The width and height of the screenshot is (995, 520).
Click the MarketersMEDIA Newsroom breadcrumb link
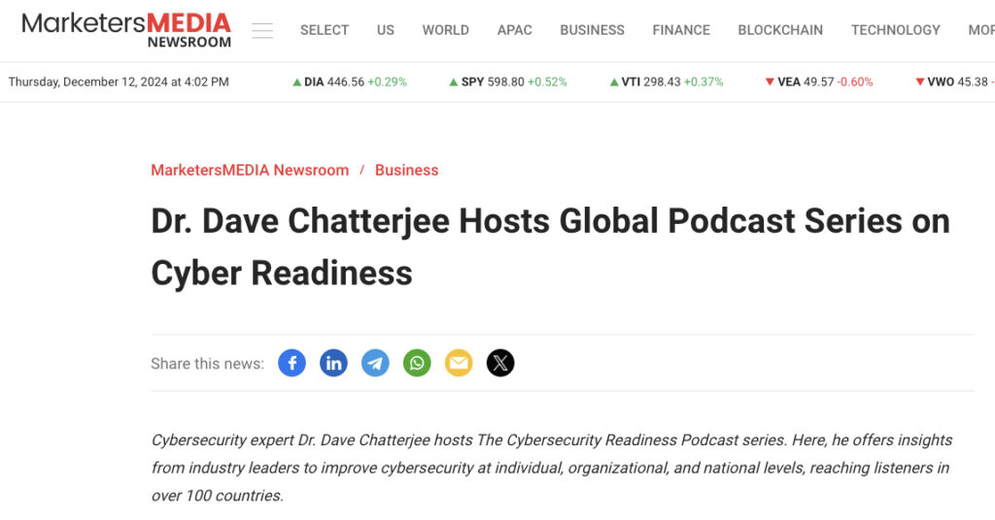click(250, 170)
